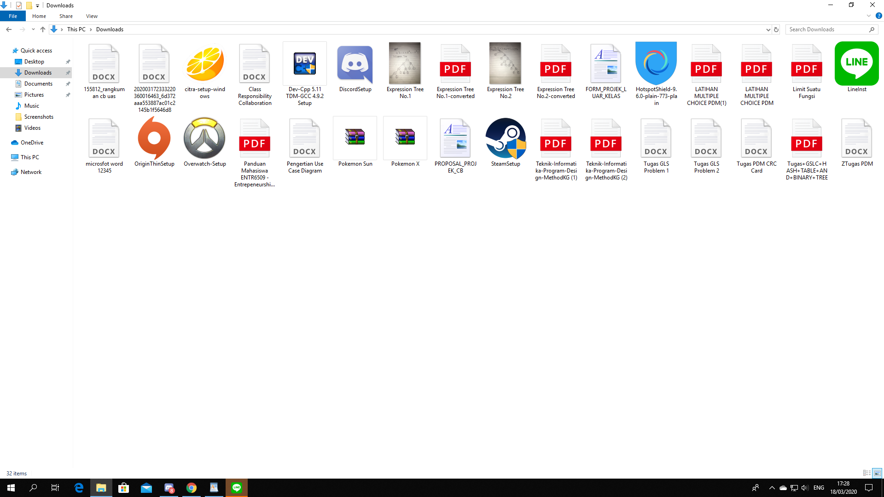Open the Home ribbon tab
This screenshot has height=497, width=884.
(39, 16)
